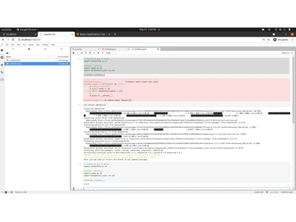Create a new launcher with plus icon
Viewport: 296px width, 222px height.
click(x=13, y=49)
